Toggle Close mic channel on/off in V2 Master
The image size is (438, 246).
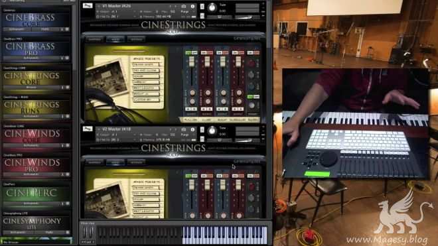(207, 176)
